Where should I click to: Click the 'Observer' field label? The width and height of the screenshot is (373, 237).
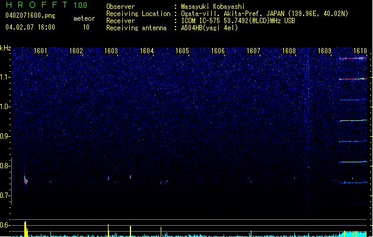[120, 7]
